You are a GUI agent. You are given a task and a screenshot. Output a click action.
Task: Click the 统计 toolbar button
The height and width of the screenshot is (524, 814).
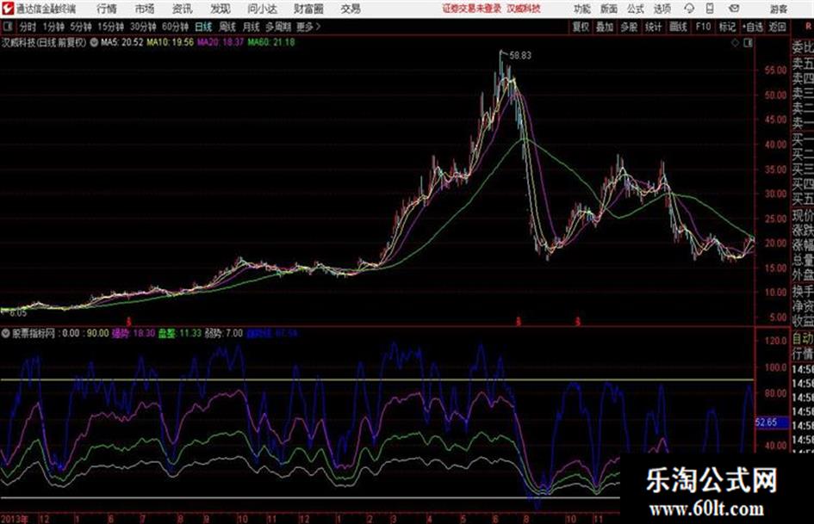click(x=654, y=27)
